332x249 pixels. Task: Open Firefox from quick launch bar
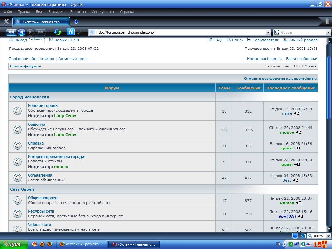50,244
